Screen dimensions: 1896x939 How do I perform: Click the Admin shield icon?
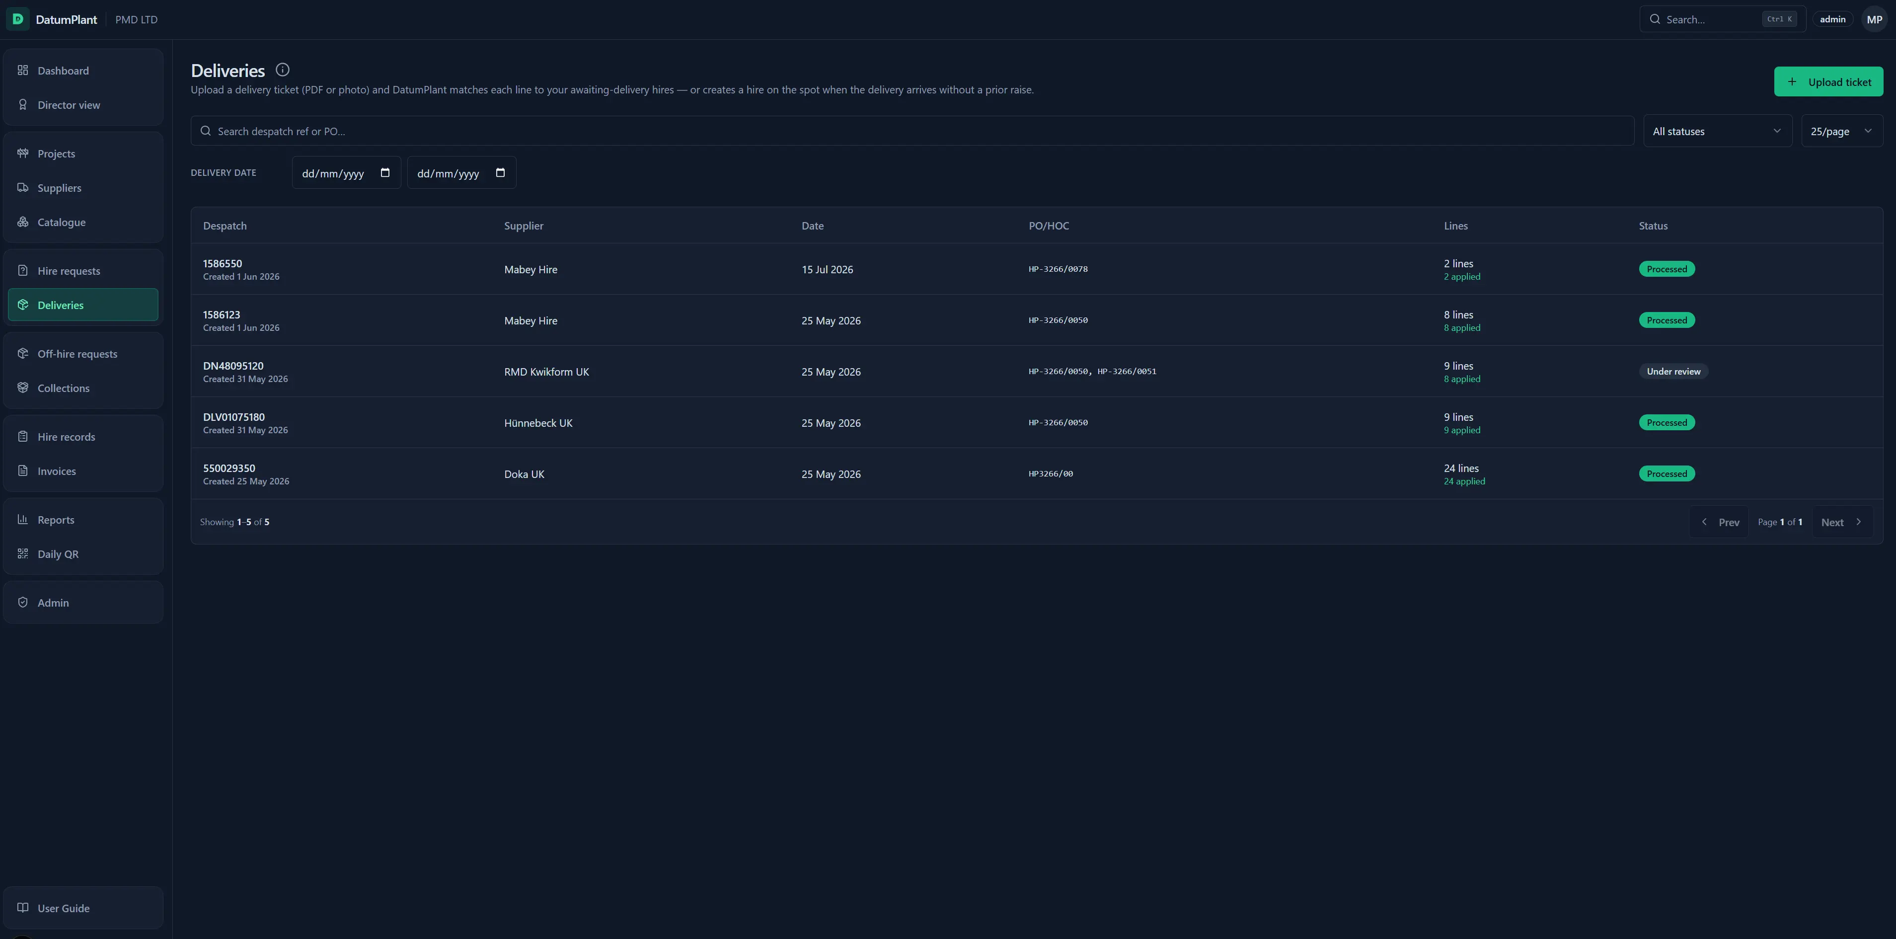pyautogui.click(x=23, y=602)
